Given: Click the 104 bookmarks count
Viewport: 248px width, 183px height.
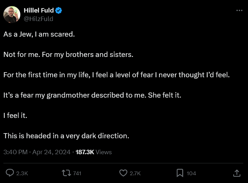Looking at the screenshot, I should click(x=191, y=173).
